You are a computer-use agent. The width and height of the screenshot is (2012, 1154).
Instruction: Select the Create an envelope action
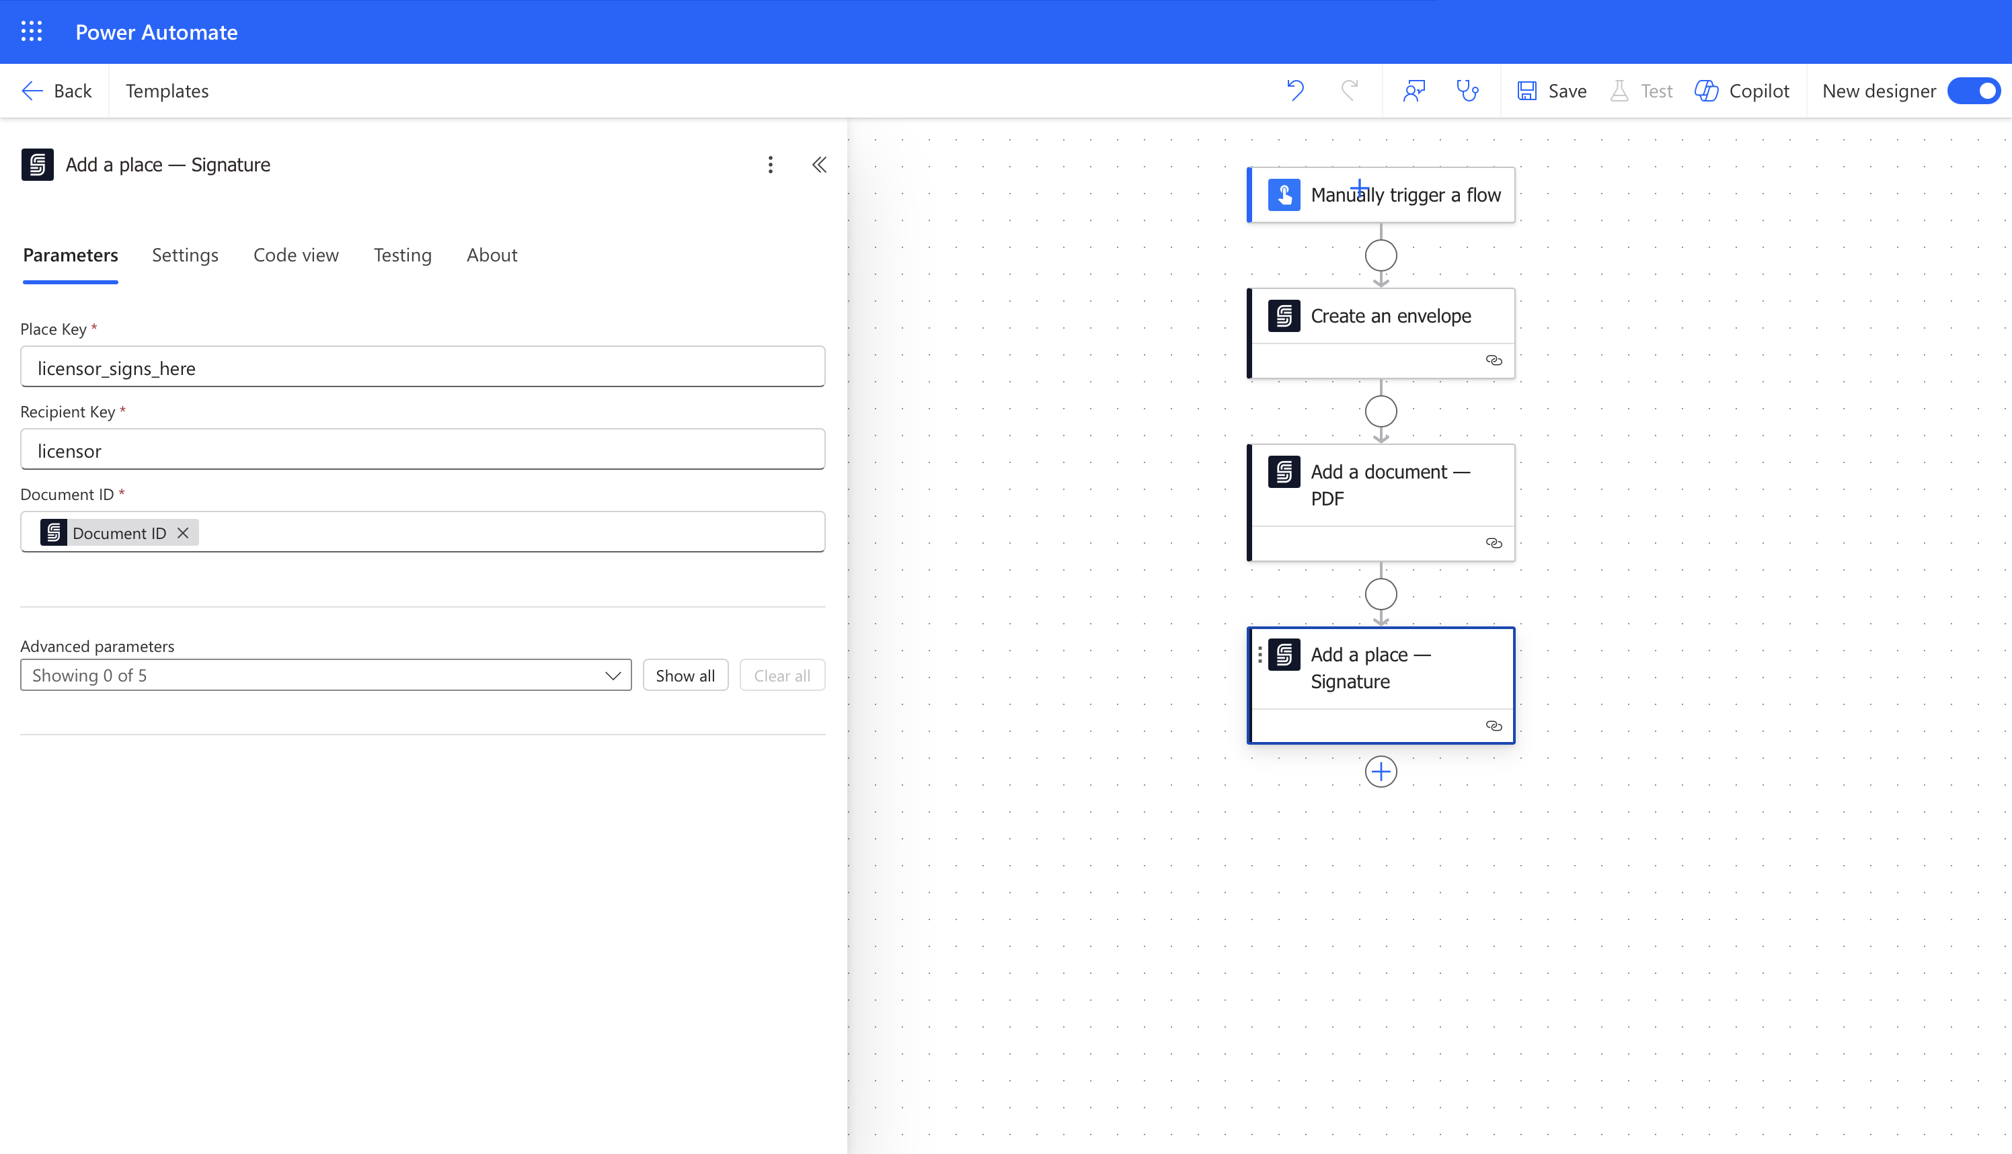click(1381, 333)
